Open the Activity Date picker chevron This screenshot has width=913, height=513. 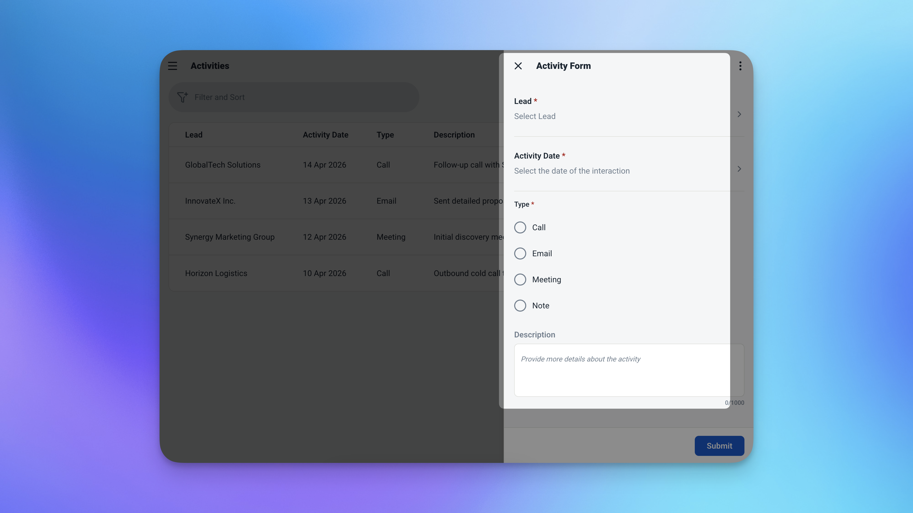[739, 169]
